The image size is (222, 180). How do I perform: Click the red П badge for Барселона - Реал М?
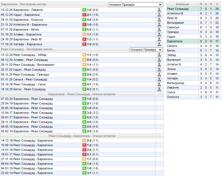[84, 39]
